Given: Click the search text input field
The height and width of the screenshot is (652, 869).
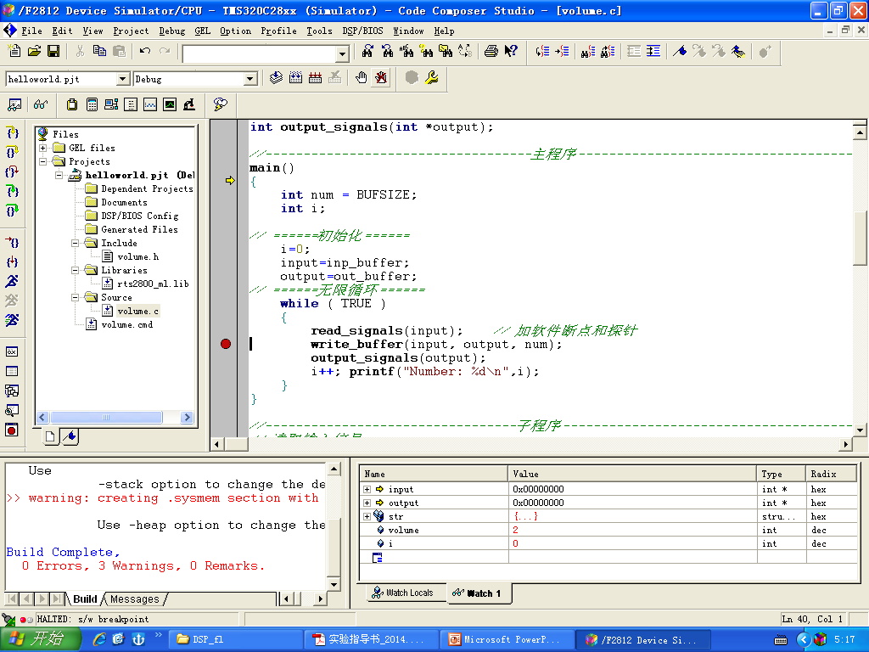Looking at the screenshot, I should [260, 53].
